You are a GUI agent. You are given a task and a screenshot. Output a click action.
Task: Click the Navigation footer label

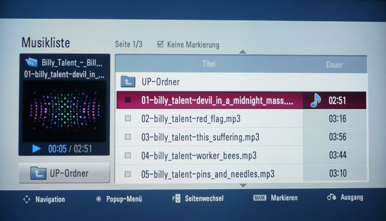(x=50, y=200)
